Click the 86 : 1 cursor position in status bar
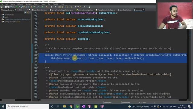Viewport: 193px width, 109px height. 142,102
